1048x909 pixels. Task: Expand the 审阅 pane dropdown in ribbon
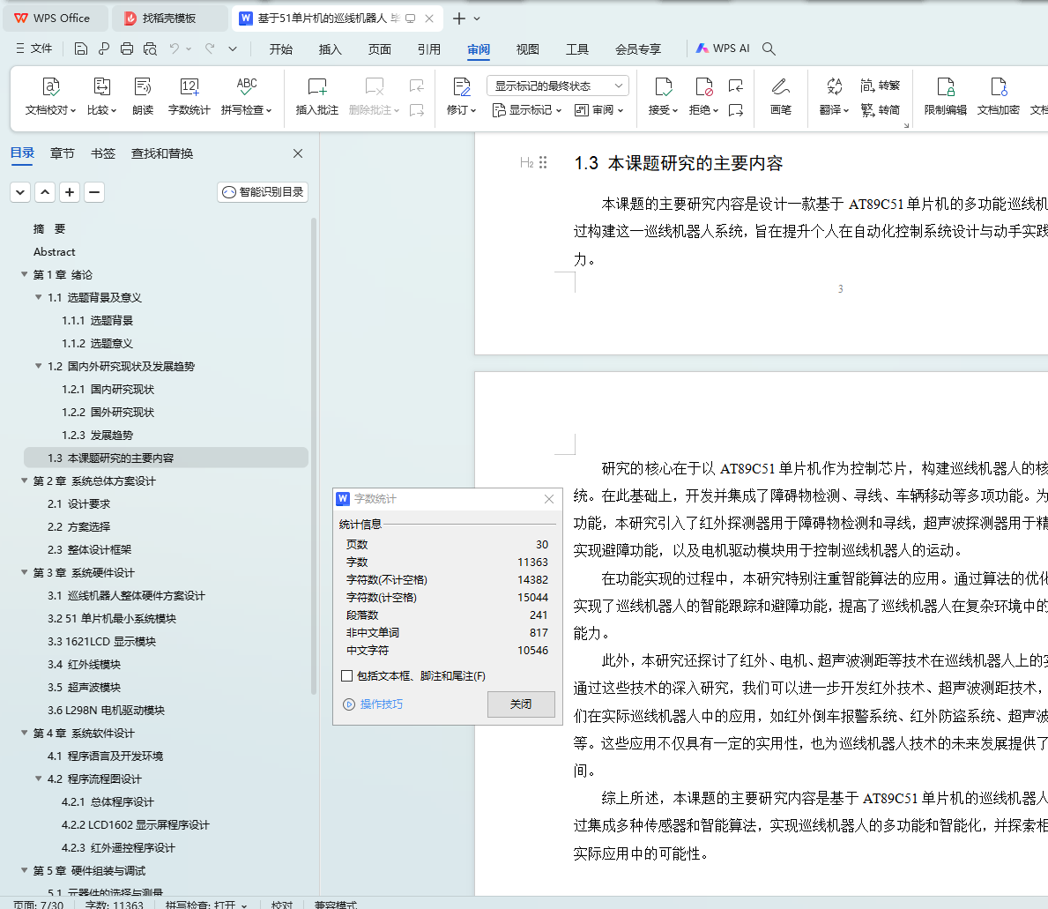tap(598, 109)
